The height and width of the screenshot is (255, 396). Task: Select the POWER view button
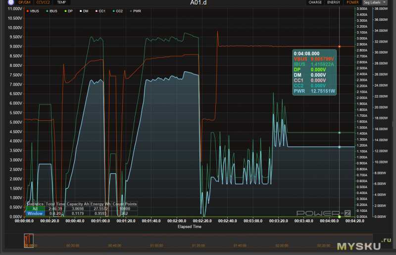coord(352,2)
